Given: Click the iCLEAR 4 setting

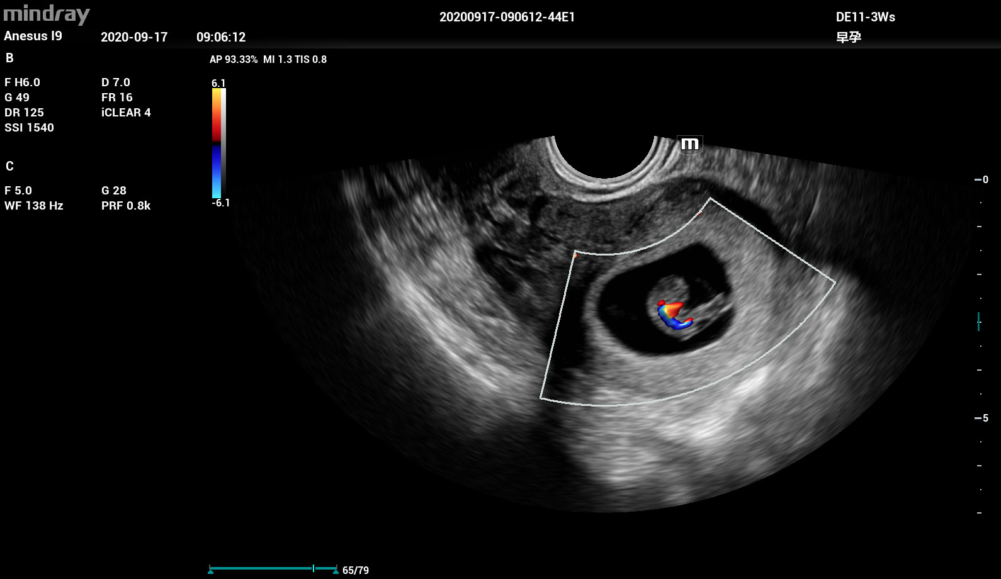Looking at the screenshot, I should 126,113.
